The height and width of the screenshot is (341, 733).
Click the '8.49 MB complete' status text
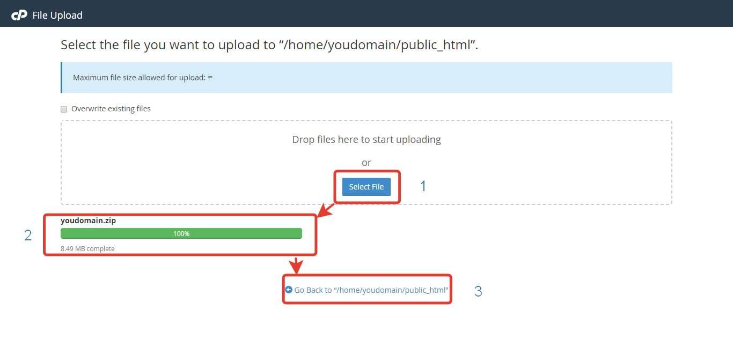click(x=87, y=248)
